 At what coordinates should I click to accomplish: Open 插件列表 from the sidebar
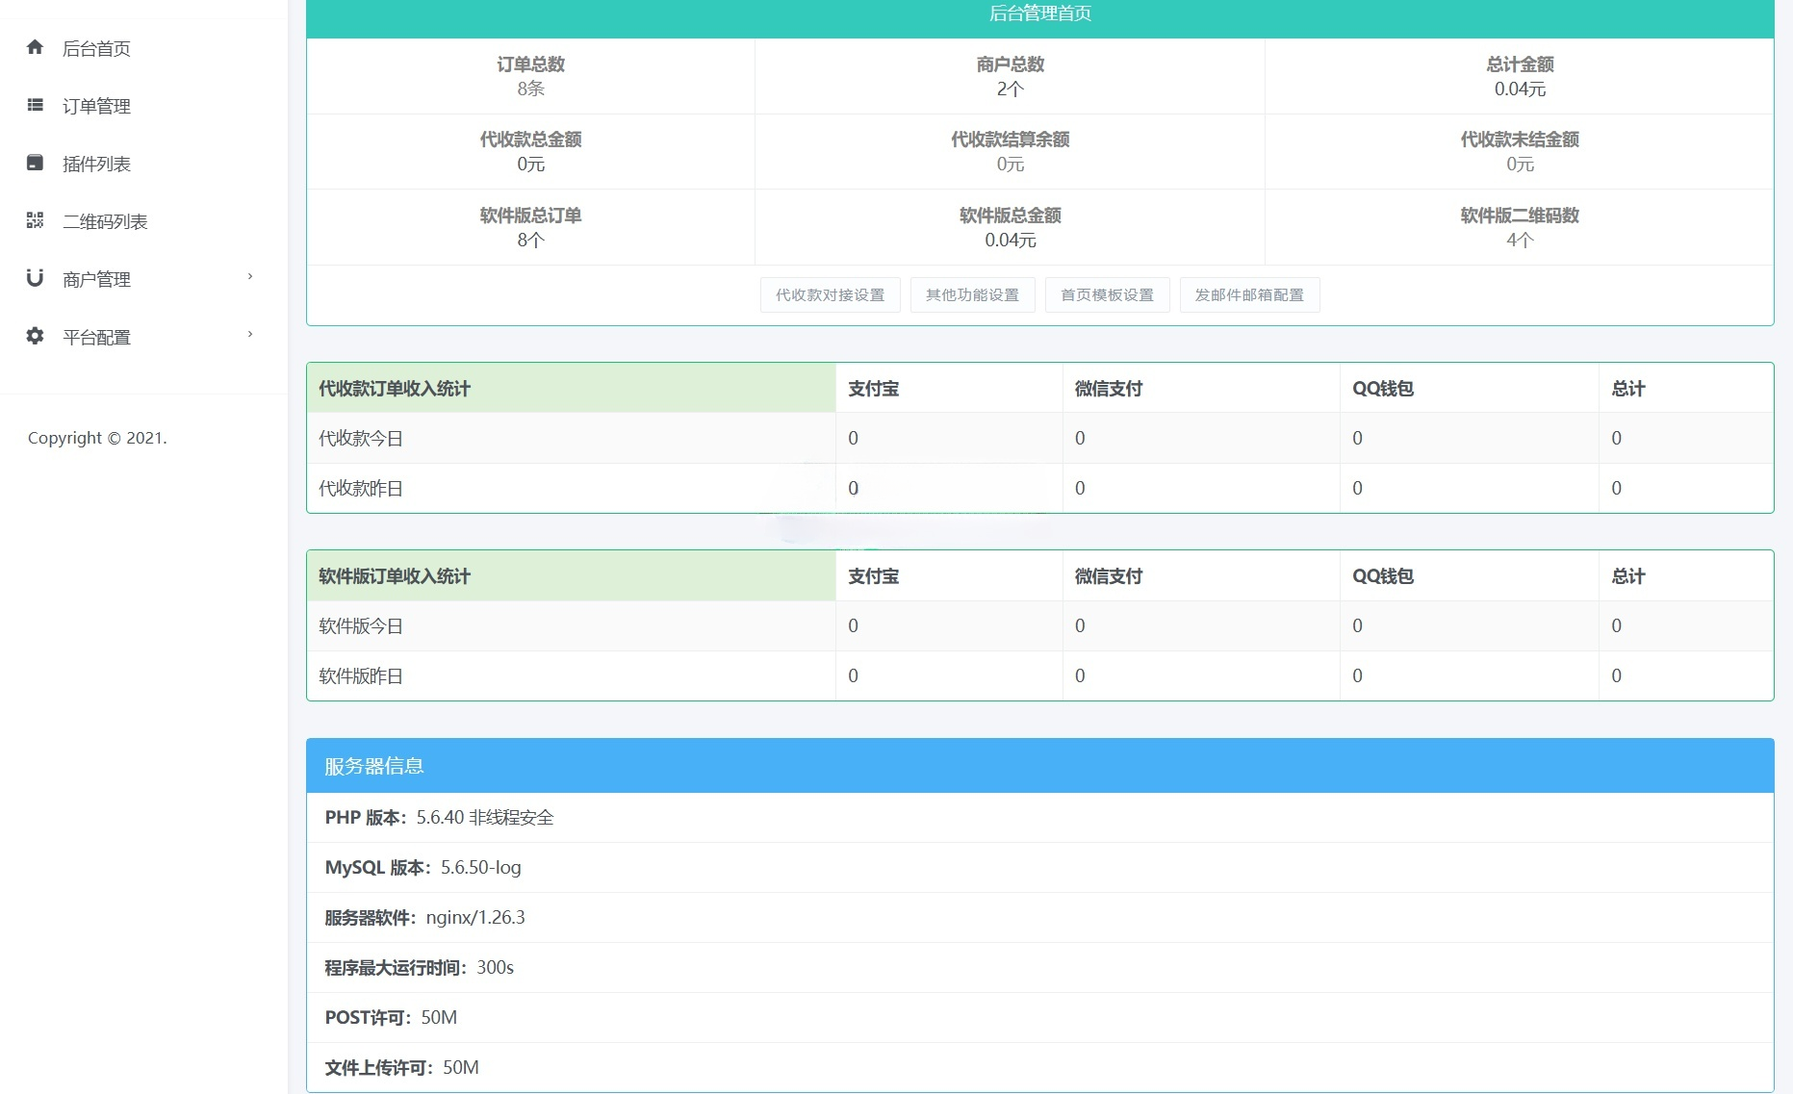pyautogui.click(x=96, y=164)
